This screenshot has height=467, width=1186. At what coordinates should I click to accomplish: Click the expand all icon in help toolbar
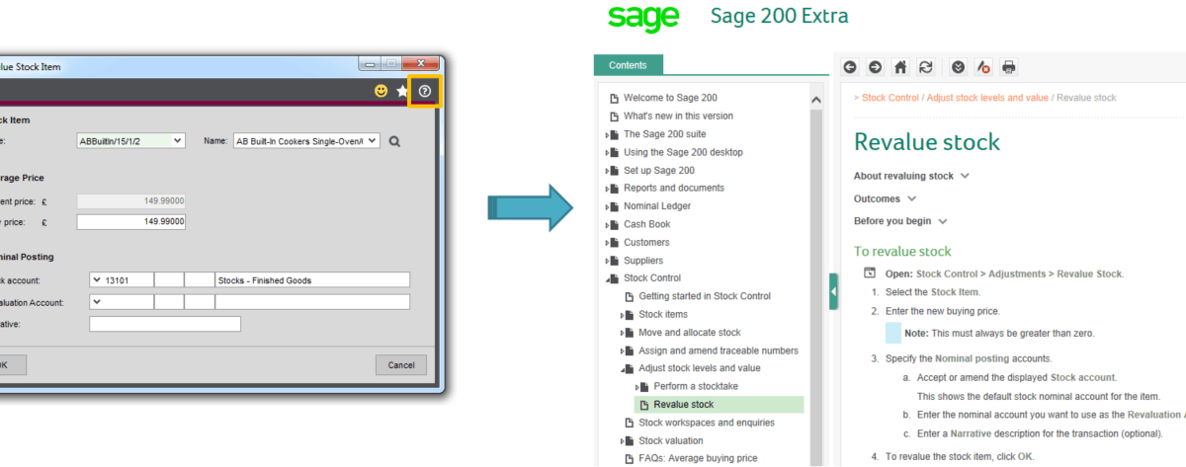[958, 67]
